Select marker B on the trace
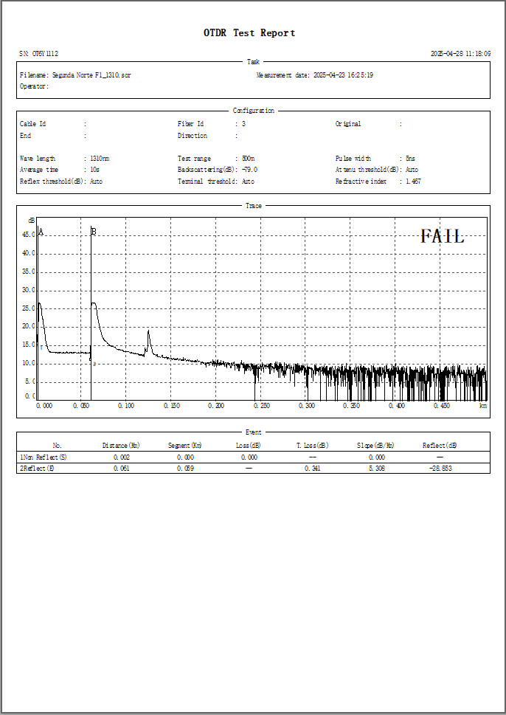 94,232
